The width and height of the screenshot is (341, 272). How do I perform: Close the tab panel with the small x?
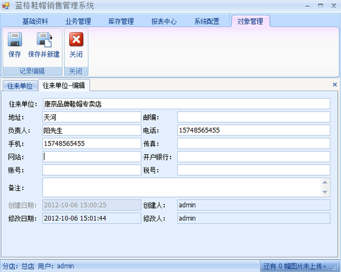(x=335, y=85)
